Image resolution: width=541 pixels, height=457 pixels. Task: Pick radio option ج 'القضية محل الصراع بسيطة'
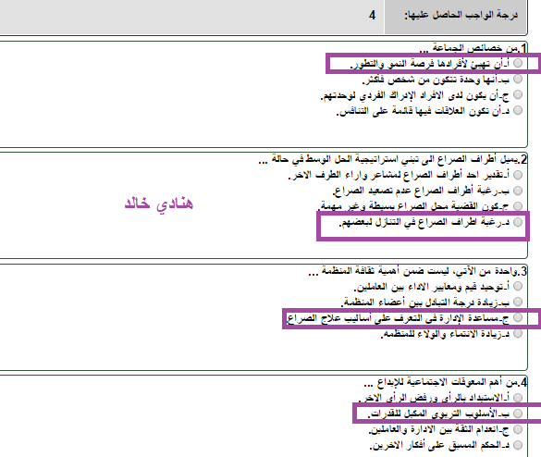point(518,206)
